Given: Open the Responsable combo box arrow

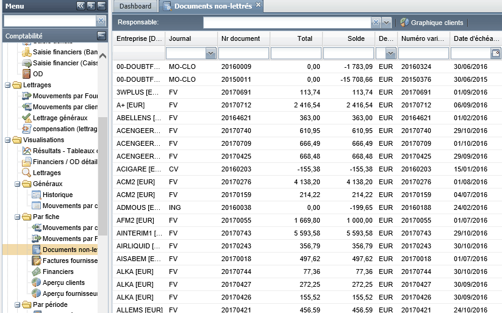Looking at the screenshot, I should coord(387,23).
